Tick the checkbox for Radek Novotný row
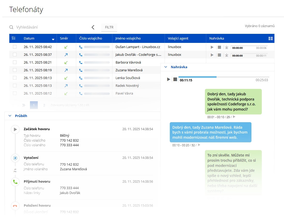This screenshot has width=284, height=217. 15,86
